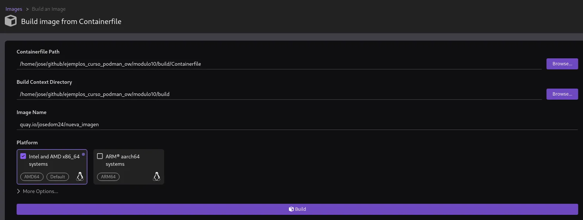583x220 pixels.
Task: Go back to Images via breadcrumb
Action: pyautogui.click(x=14, y=9)
